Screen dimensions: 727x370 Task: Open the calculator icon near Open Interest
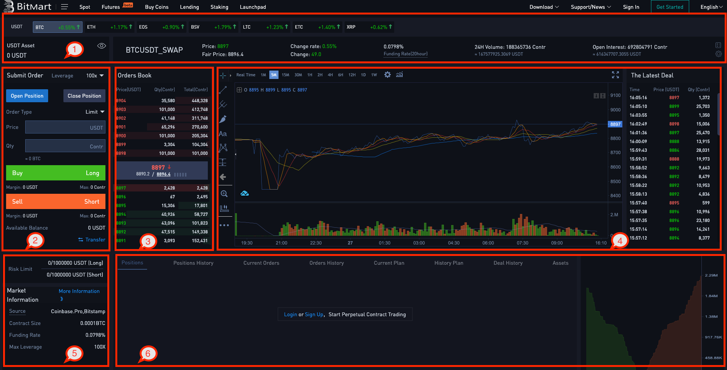coord(718,45)
